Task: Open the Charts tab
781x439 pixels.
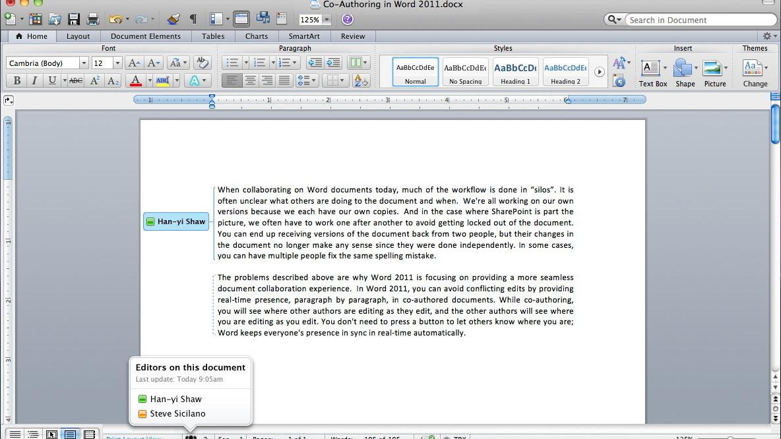Action: coord(257,36)
